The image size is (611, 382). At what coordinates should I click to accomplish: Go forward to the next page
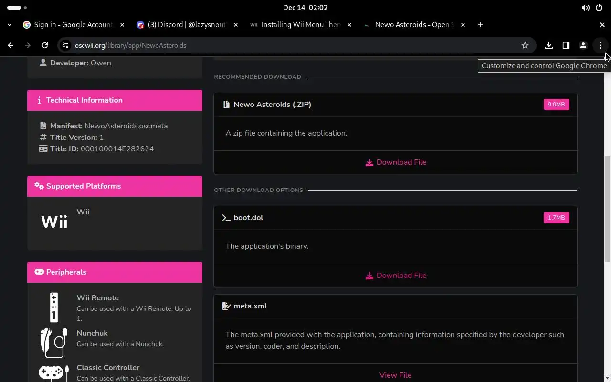click(x=28, y=45)
